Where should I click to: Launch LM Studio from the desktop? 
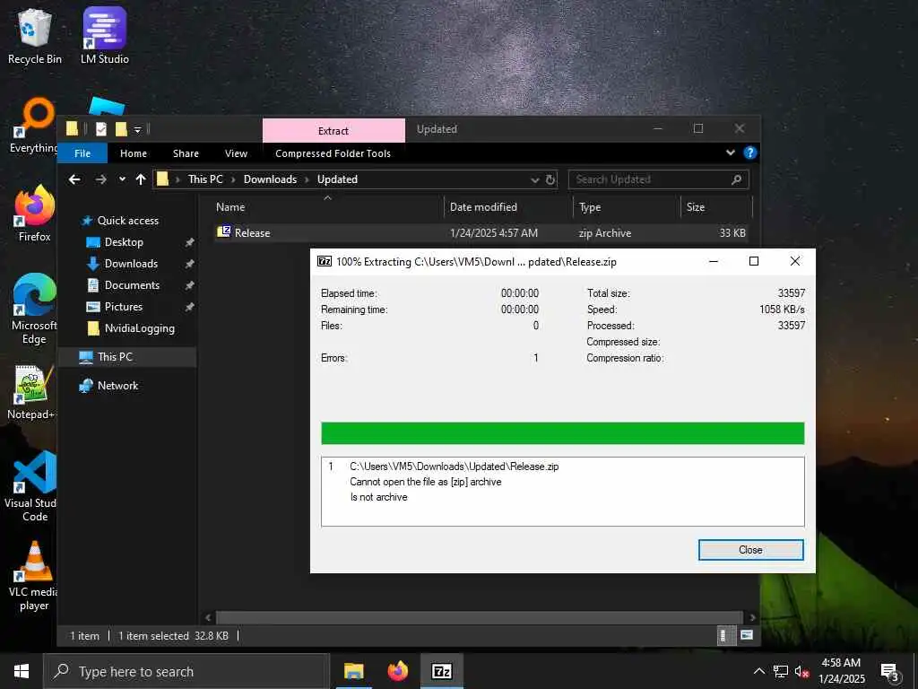pyautogui.click(x=104, y=36)
